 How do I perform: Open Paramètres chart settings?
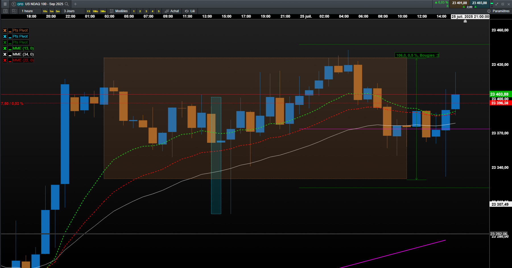(x=498, y=11)
